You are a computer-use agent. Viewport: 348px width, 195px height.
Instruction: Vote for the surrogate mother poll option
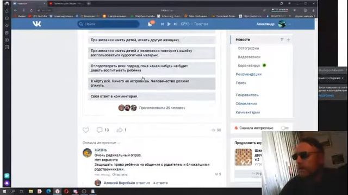point(152,53)
